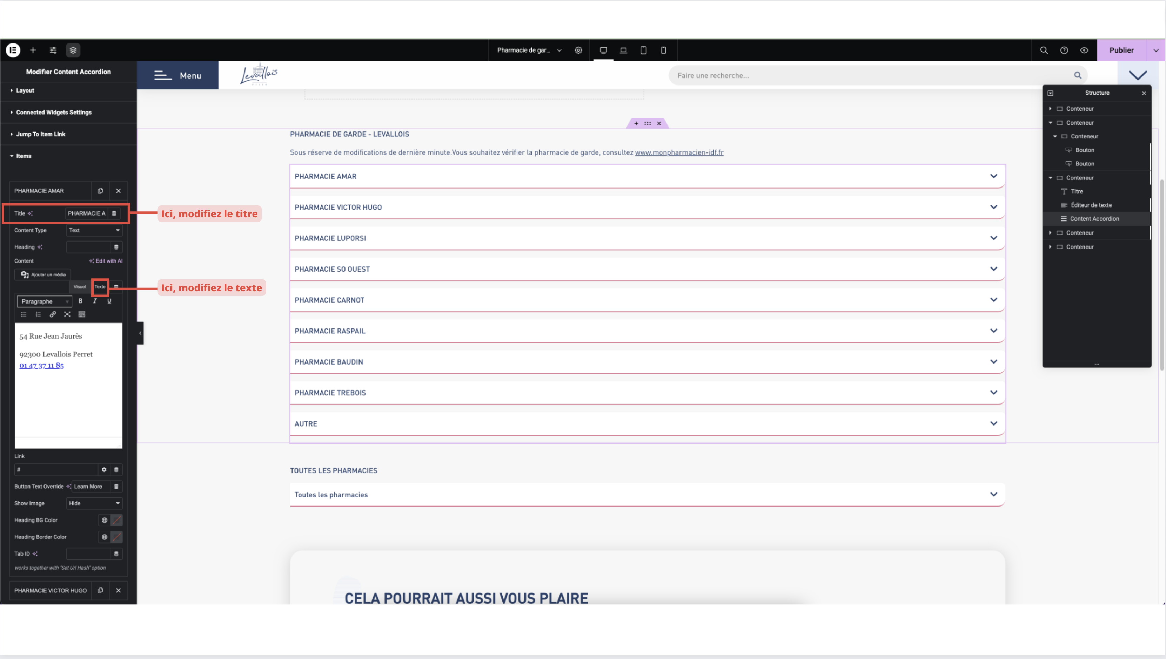Screen dimensions: 1166x659
Task: Click the Publier button
Action: [x=1121, y=50]
